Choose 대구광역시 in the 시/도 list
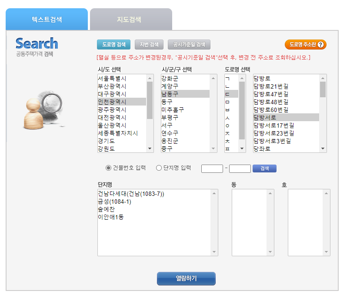 click(122, 94)
